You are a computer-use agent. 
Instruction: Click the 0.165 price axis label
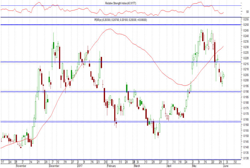[246, 119]
